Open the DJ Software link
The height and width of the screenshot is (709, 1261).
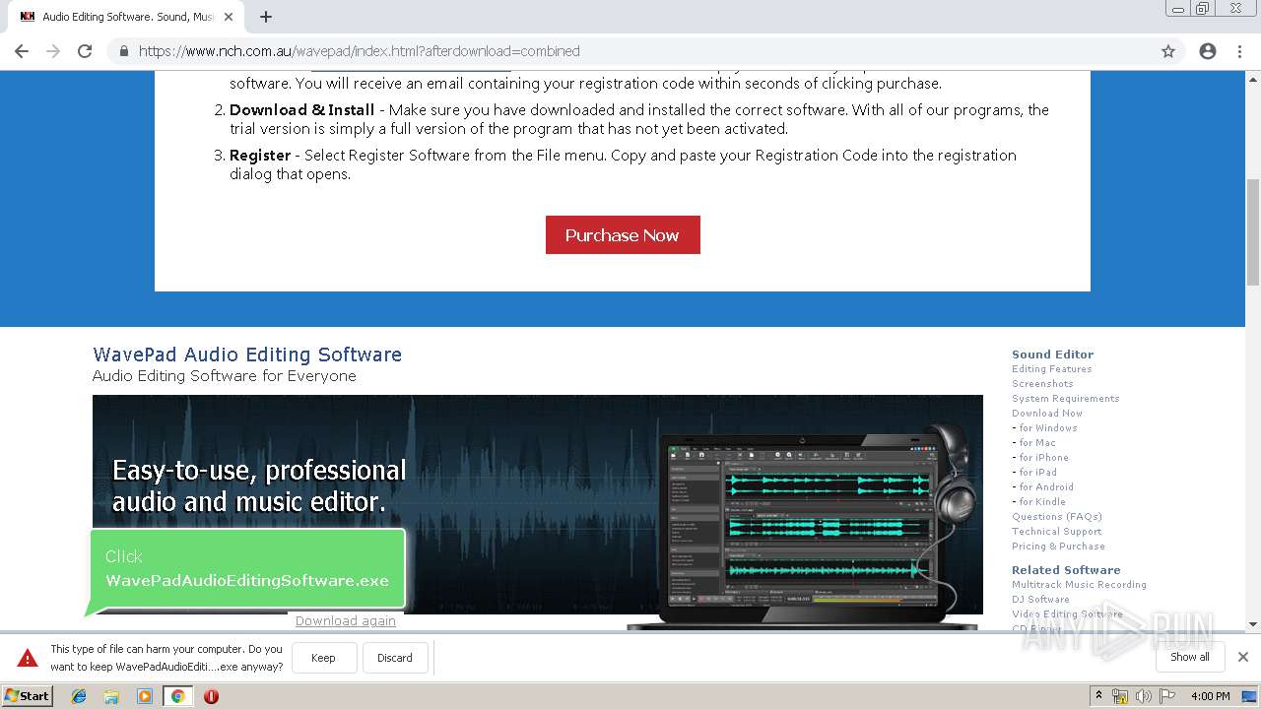(1040, 600)
